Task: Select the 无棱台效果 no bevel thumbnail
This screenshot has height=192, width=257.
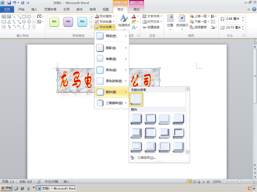Action: (x=136, y=99)
